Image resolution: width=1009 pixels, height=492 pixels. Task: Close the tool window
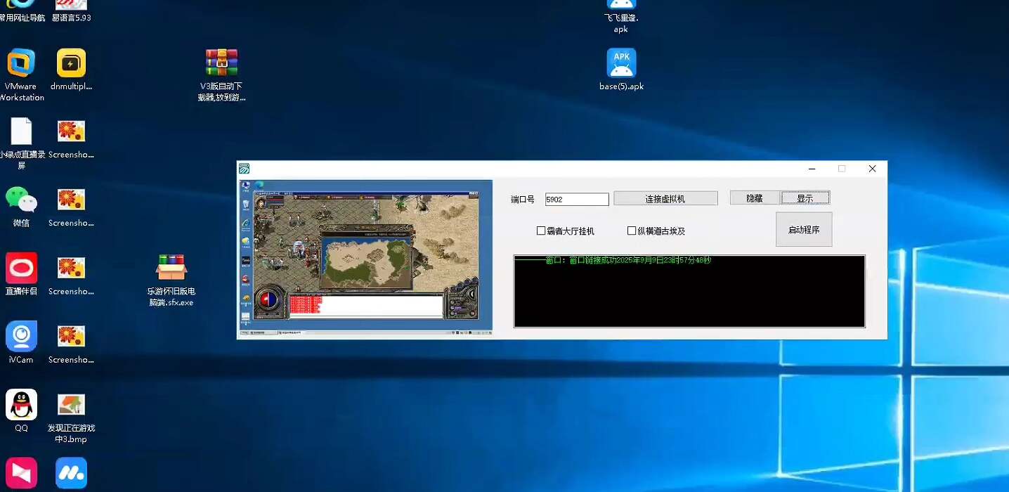click(872, 169)
